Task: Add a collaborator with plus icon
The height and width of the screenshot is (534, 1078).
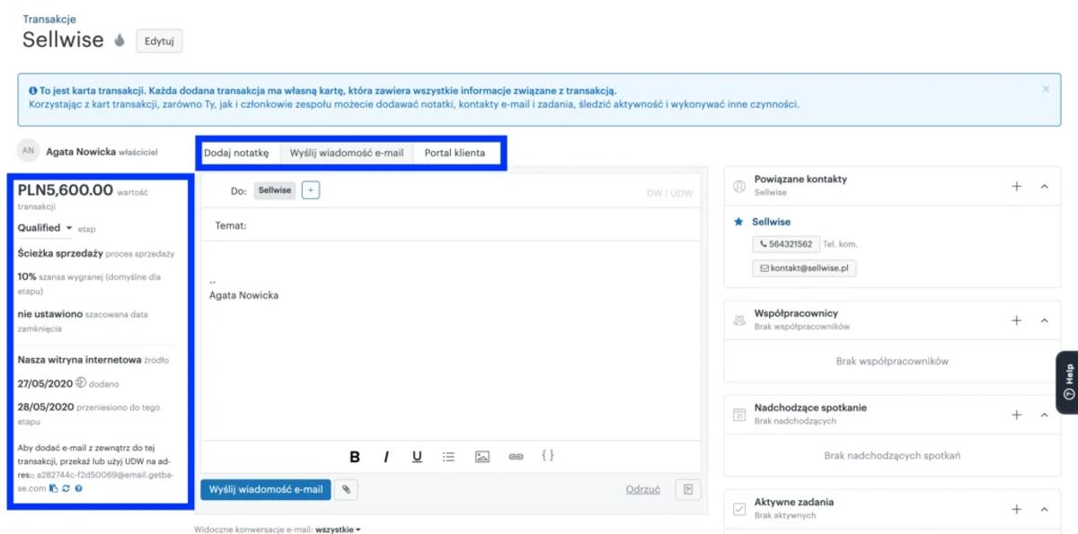Action: [x=1017, y=320]
